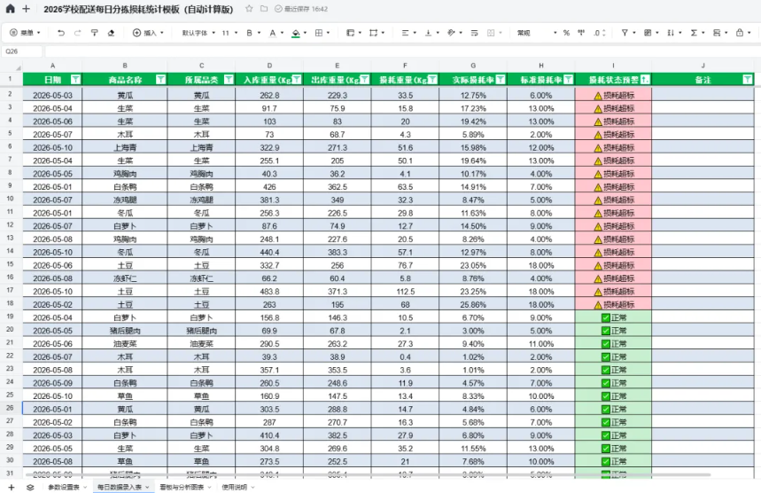The image size is (761, 493).
Task: Open the 常规 number format dropdown
Action: [537, 33]
